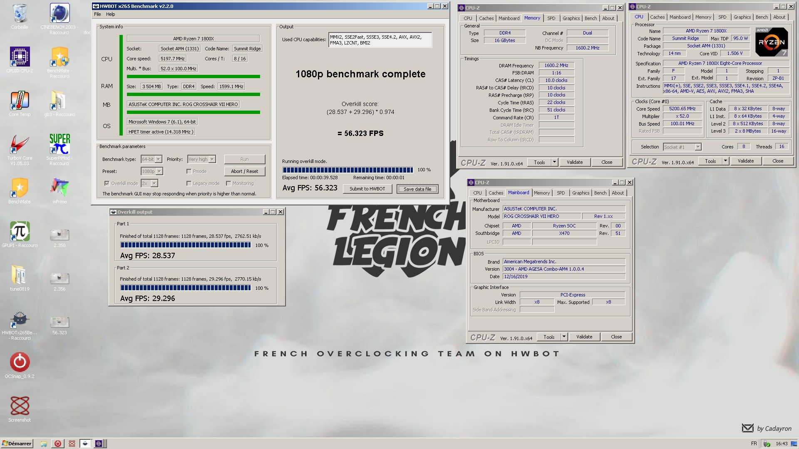Switch to SPD tab in Memory CPU-Z window
The image size is (799, 449).
[551, 18]
